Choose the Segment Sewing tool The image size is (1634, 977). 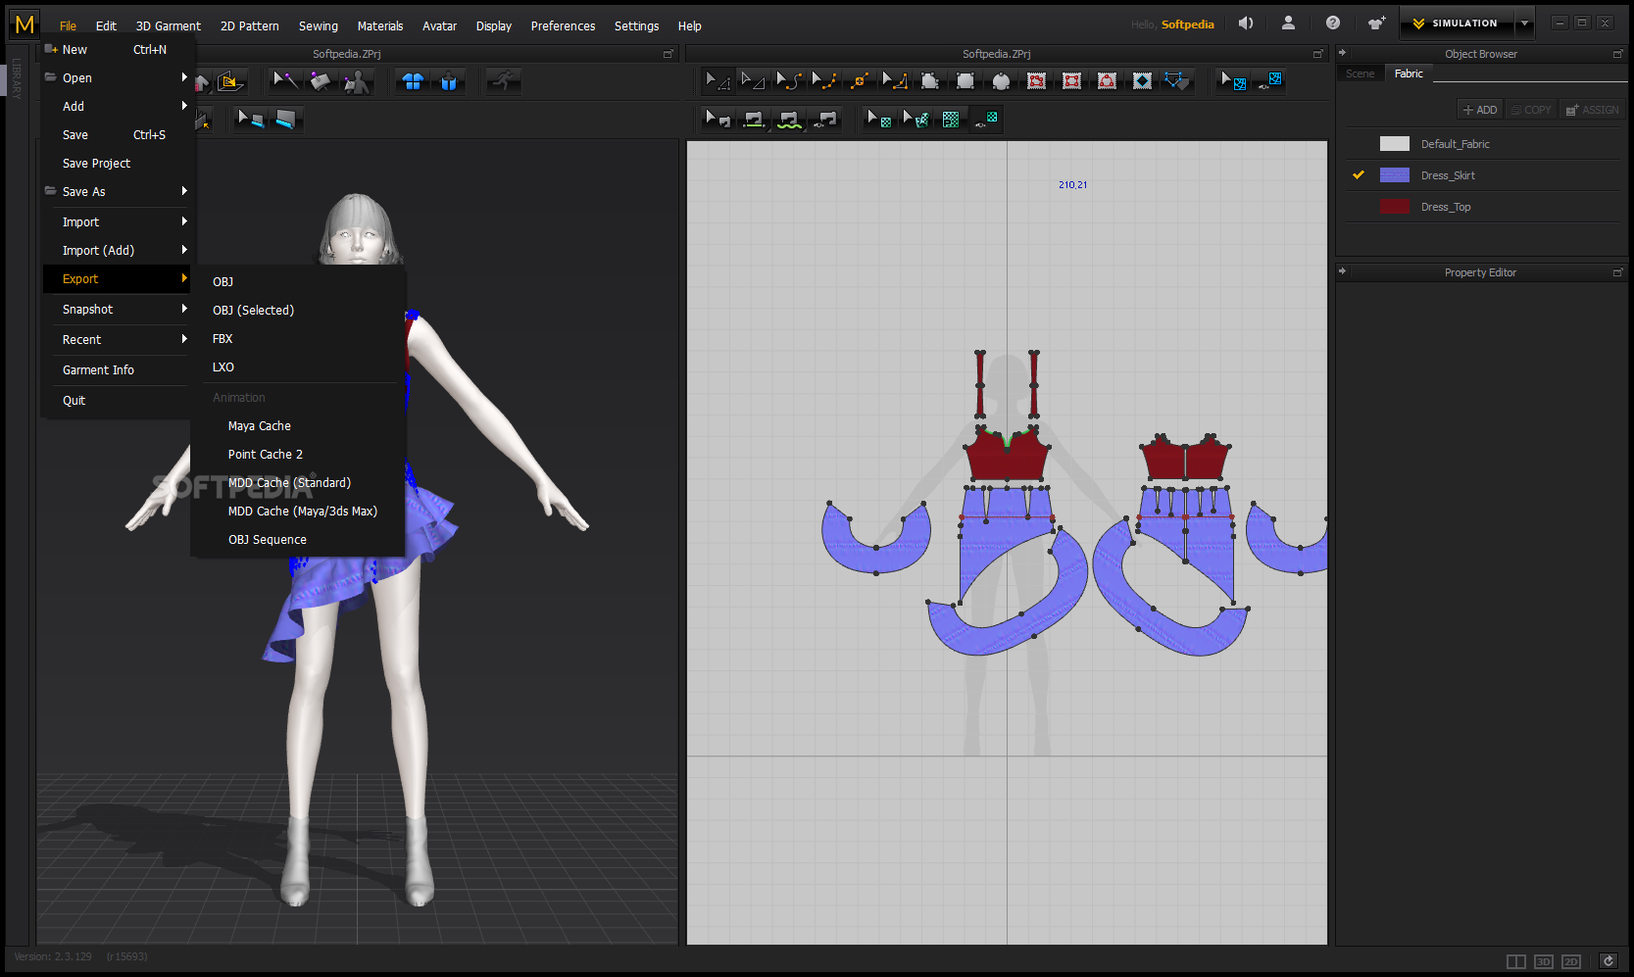tap(753, 120)
